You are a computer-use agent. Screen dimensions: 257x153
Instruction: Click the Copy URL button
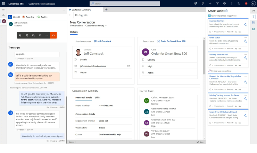[x=82, y=15]
